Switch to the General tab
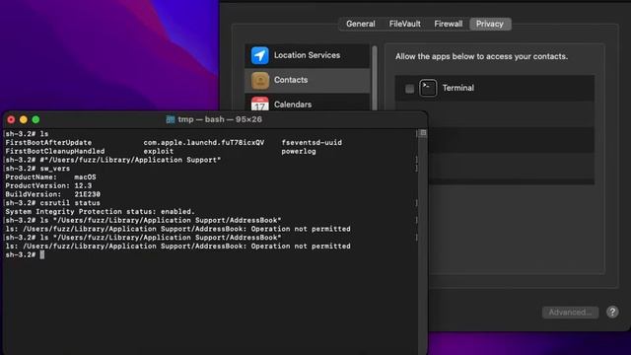 point(361,24)
